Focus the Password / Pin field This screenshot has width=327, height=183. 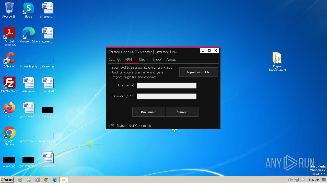point(167,96)
